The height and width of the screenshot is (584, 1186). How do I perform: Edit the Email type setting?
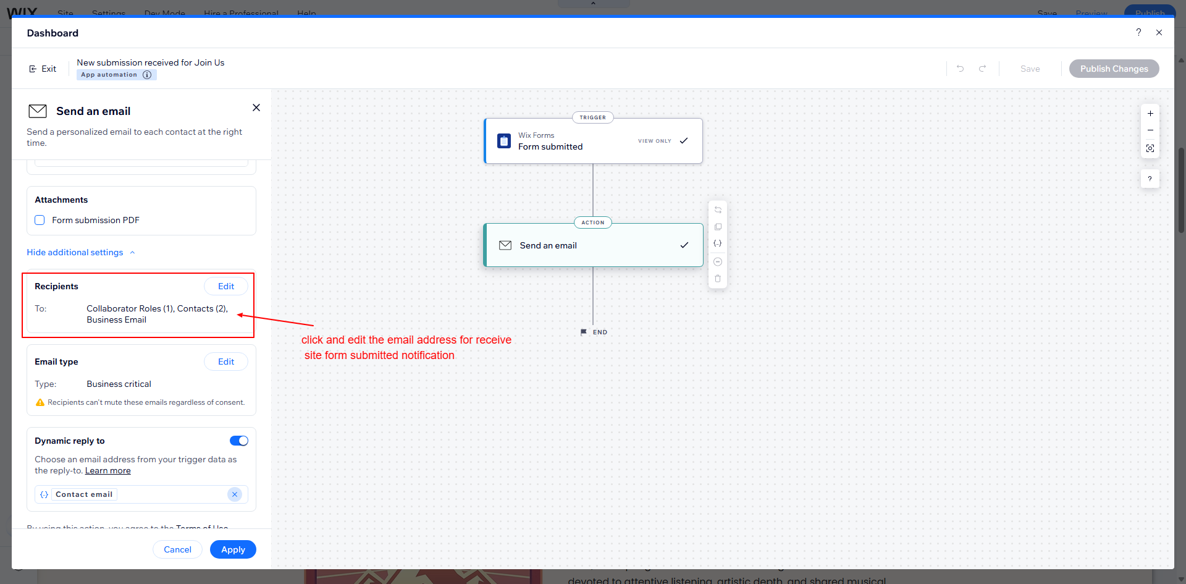226,362
